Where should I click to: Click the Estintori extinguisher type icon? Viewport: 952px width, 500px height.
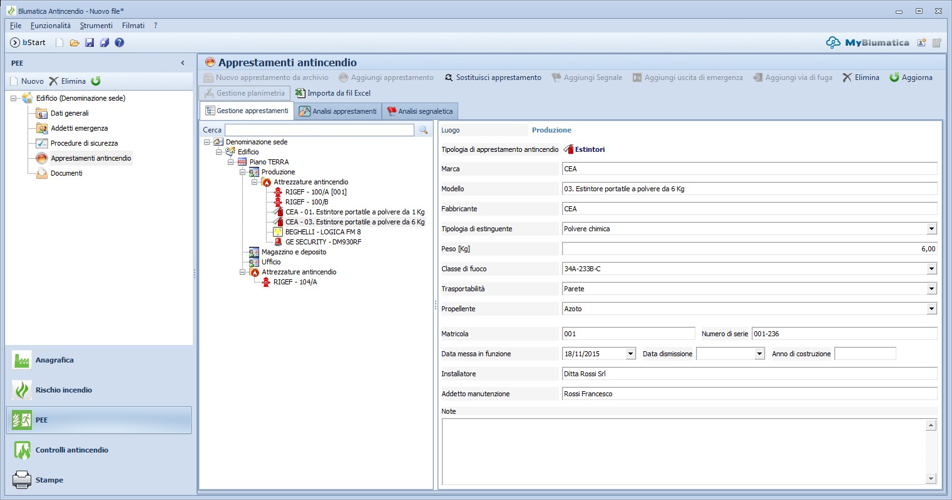coord(568,149)
